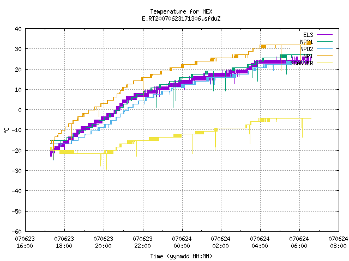
Task: Click the green NPD1 legend line sample
Action: tap(324, 41)
